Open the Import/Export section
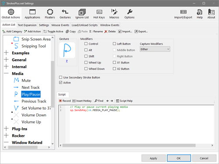This screenshot has width=219, height=164. (x=183, y=14)
